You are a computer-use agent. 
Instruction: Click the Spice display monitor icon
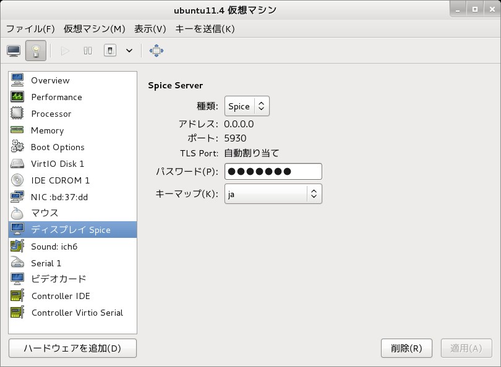pos(17,229)
